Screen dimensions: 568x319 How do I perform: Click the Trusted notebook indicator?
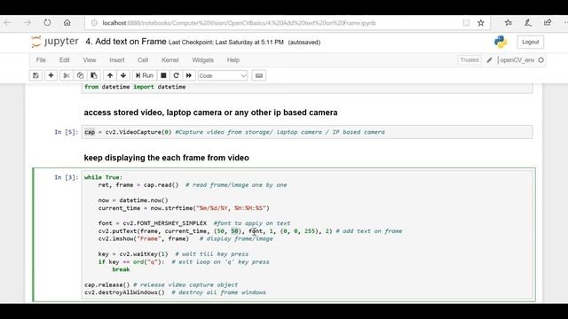[469, 60]
